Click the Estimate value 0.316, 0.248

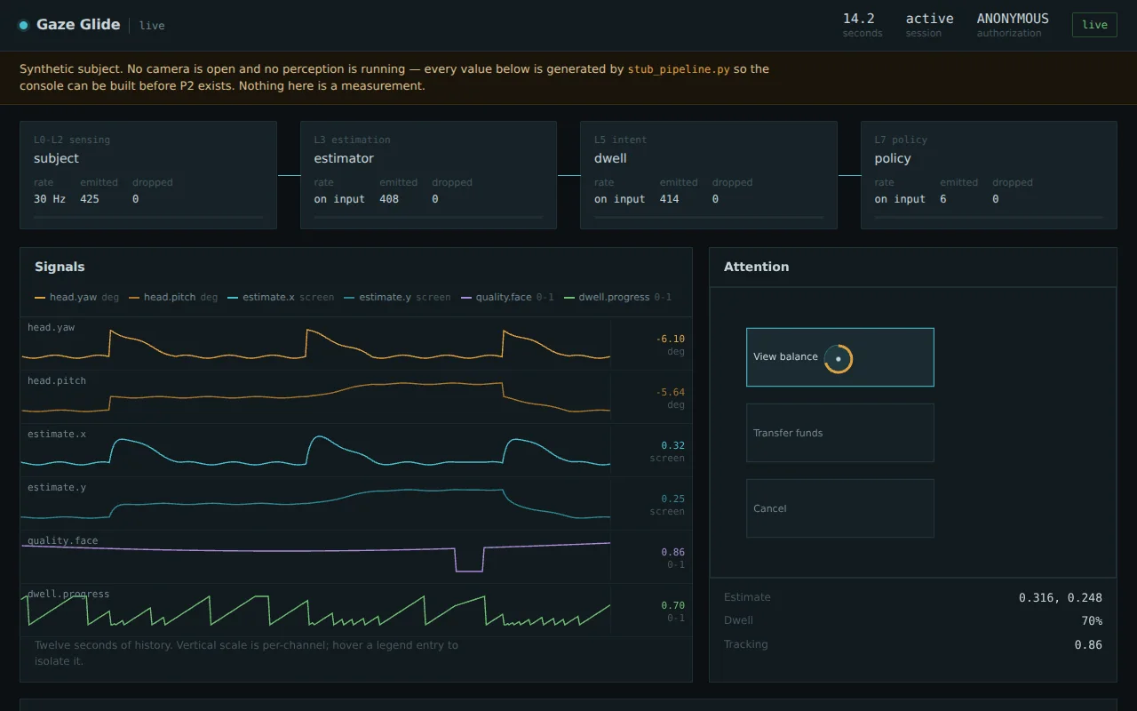pyautogui.click(x=1061, y=598)
